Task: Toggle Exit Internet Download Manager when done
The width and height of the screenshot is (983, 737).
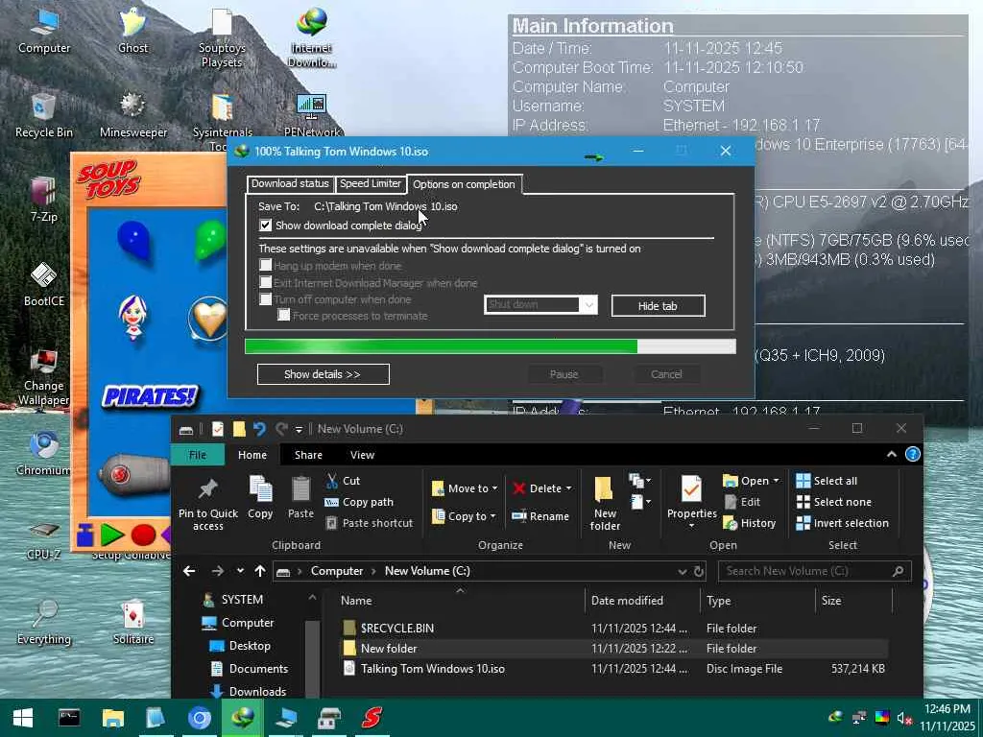Action: 266,282
